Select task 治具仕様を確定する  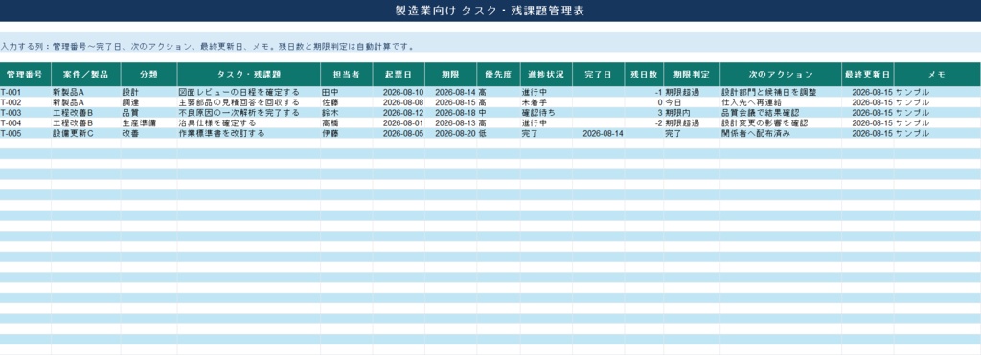pos(248,123)
